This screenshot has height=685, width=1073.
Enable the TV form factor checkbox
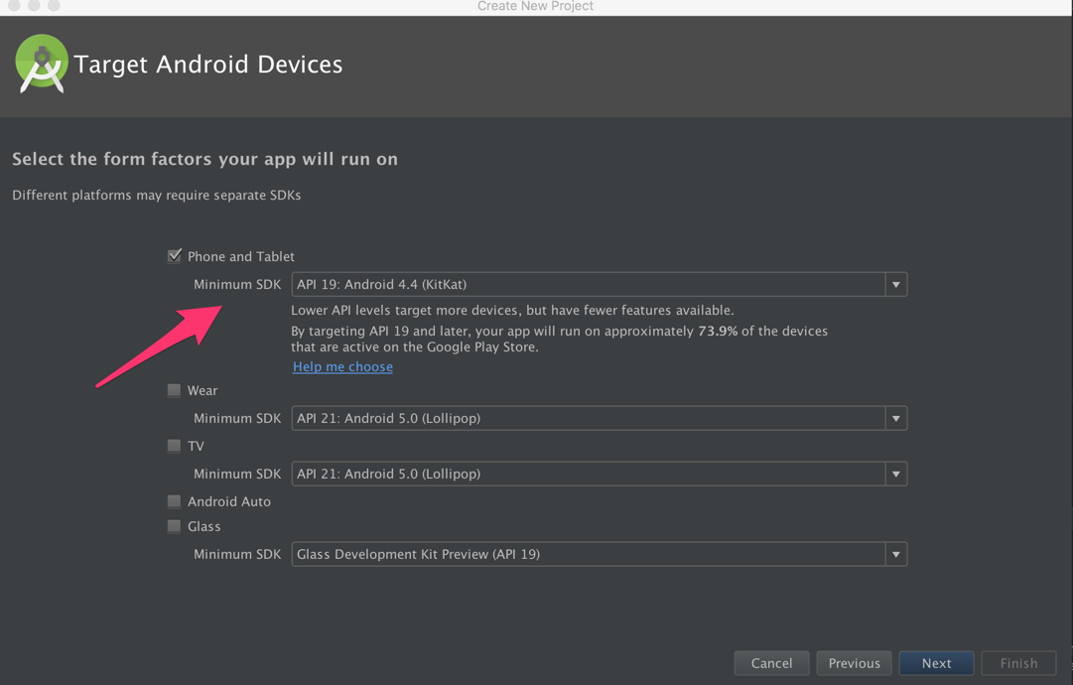click(x=175, y=446)
